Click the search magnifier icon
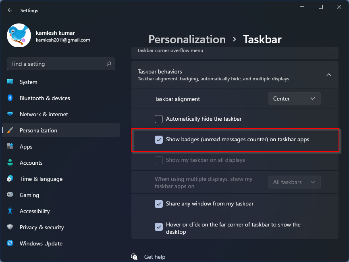This screenshot has width=349, height=262. click(109, 64)
